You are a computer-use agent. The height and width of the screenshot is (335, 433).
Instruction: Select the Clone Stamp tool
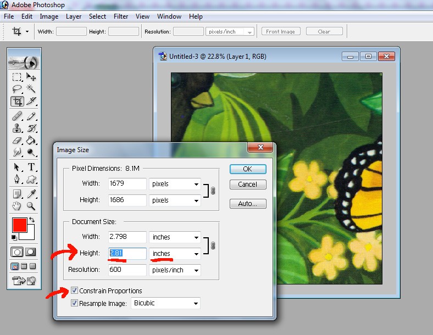[17, 129]
